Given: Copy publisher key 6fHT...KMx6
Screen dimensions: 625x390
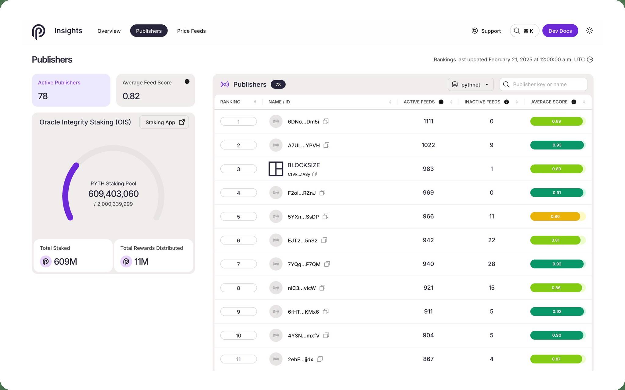Looking at the screenshot, I should tap(326, 312).
